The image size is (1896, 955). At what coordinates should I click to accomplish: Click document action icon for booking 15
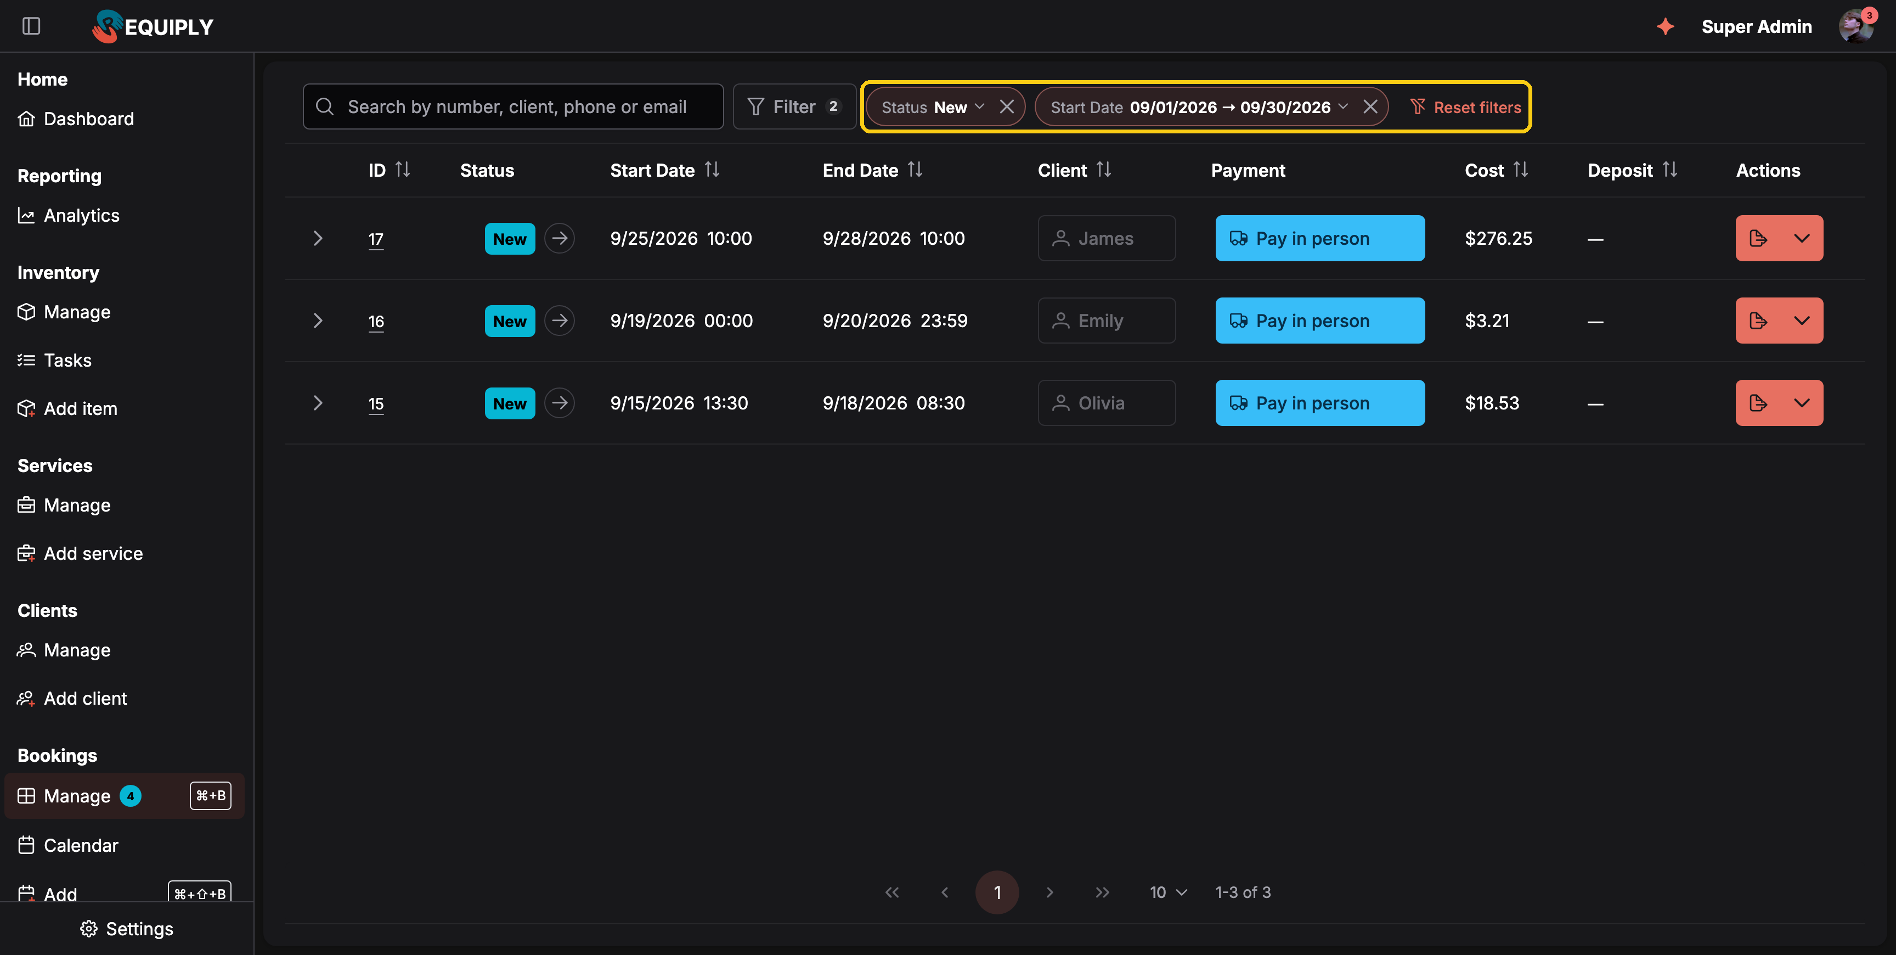pos(1758,403)
